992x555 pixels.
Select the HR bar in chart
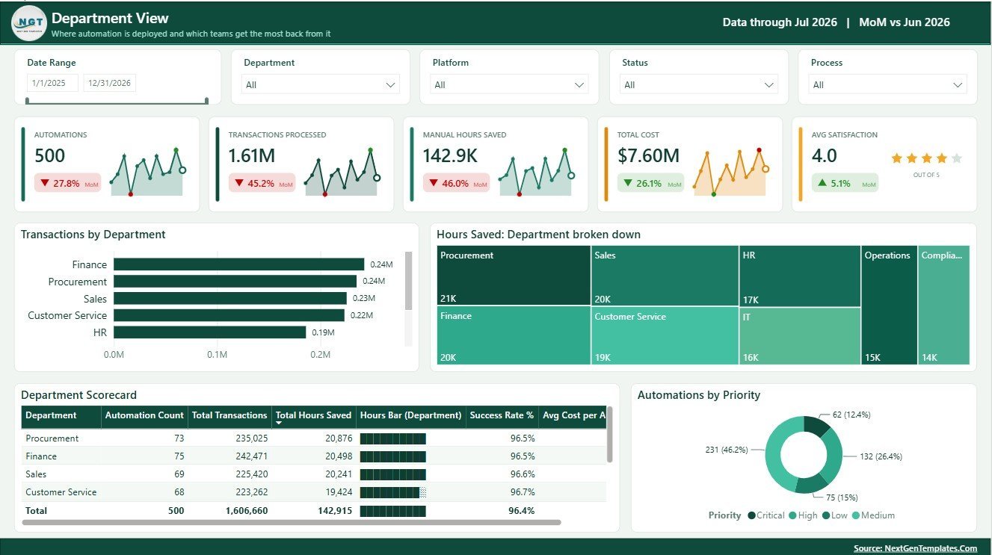pyautogui.click(x=209, y=332)
